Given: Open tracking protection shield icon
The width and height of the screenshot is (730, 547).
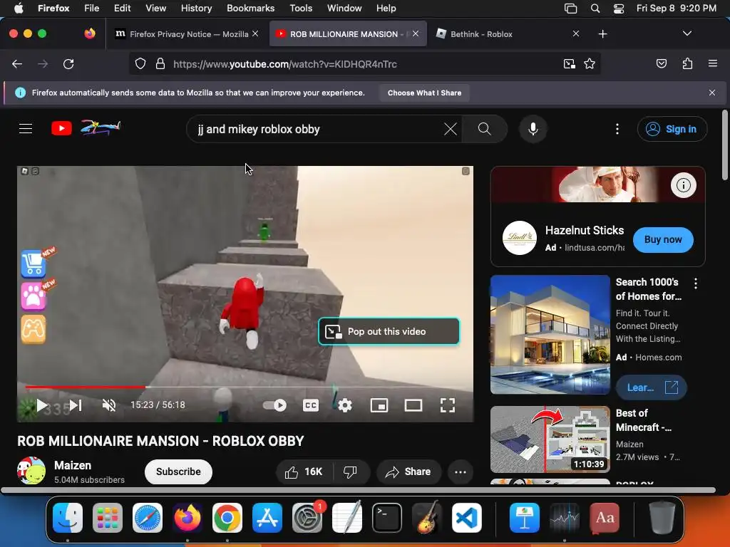Looking at the screenshot, I should point(140,63).
